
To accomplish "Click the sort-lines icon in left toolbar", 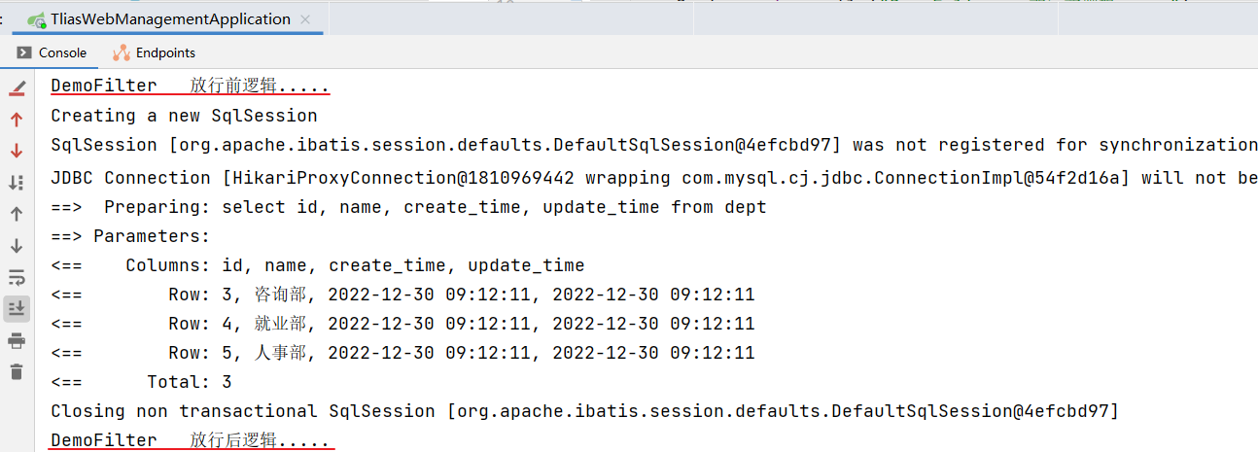I will click(17, 182).
